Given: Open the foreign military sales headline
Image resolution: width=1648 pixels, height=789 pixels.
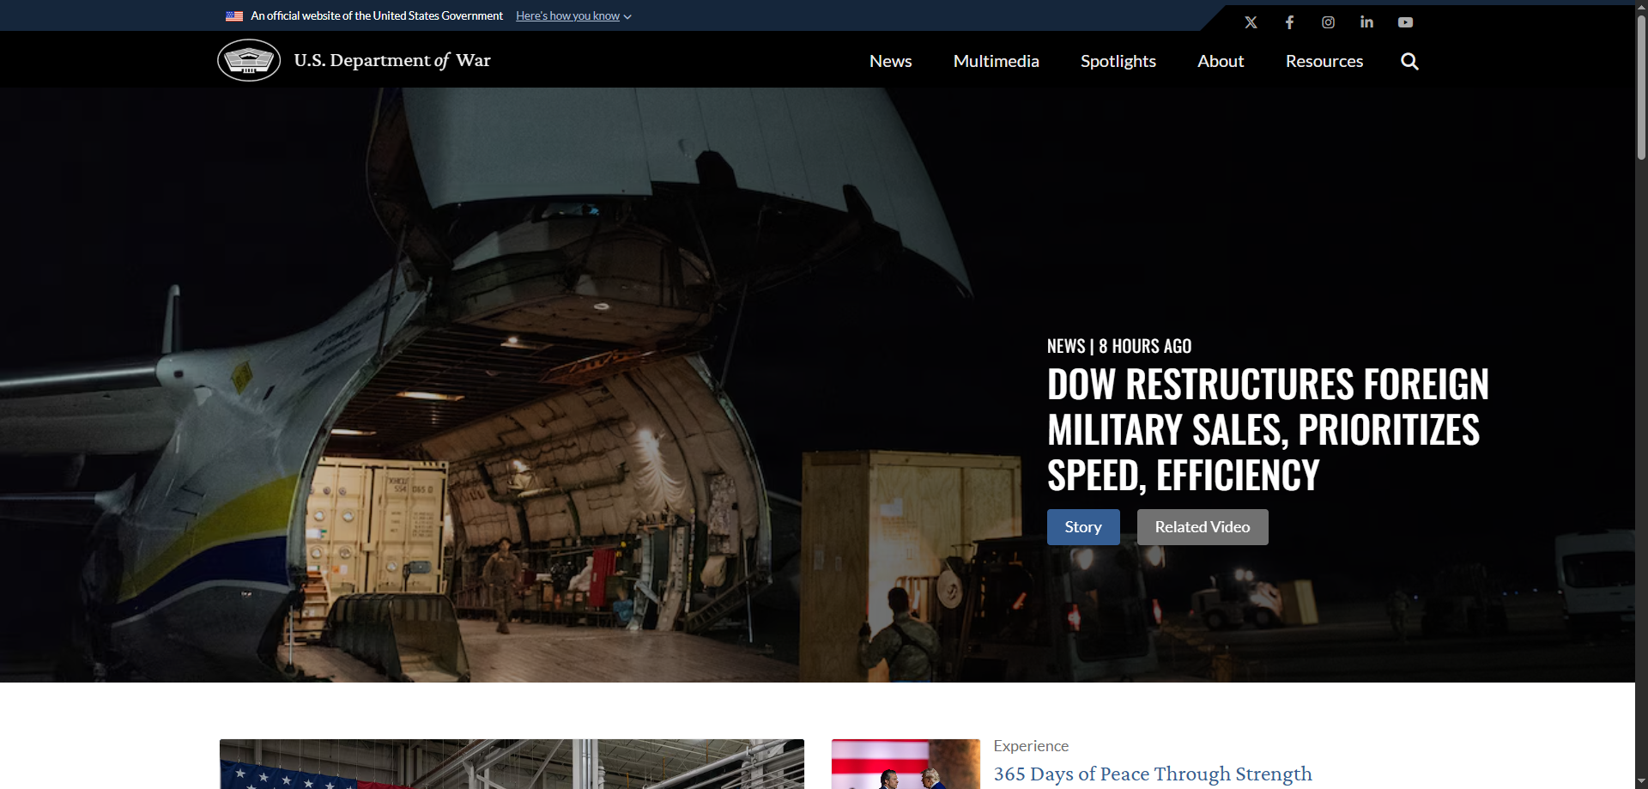Looking at the screenshot, I should point(1268,429).
